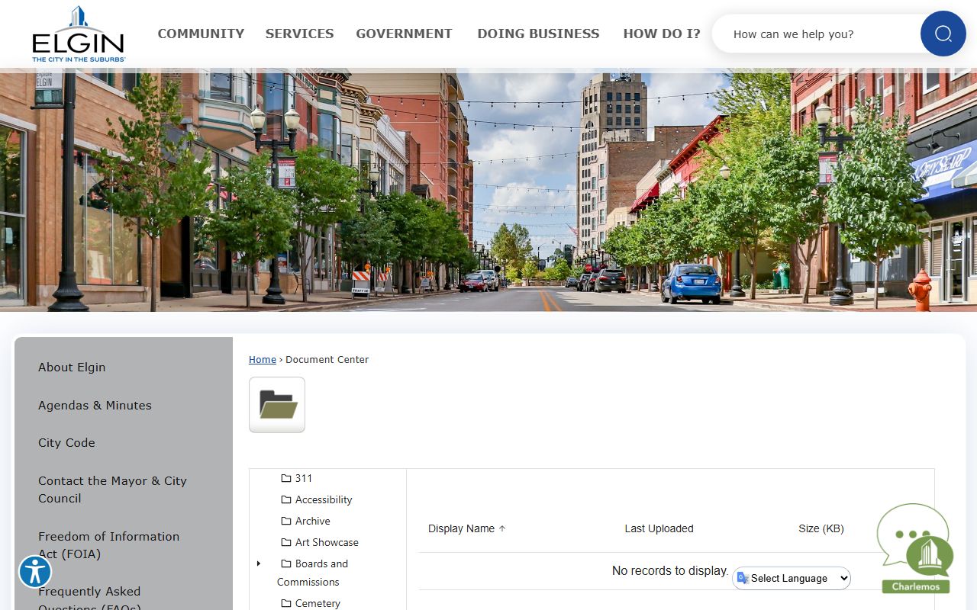The height and width of the screenshot is (610, 977).
Task: Click the folder icon beside Boards and Commissions
Action: (286, 563)
